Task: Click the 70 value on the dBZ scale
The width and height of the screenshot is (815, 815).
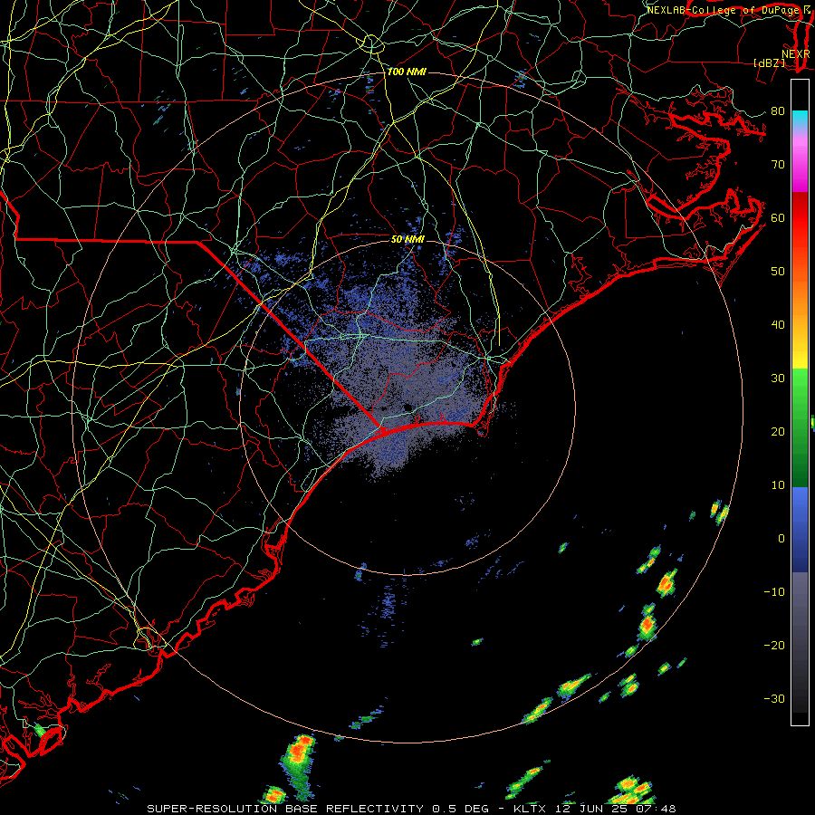Action: coord(778,164)
